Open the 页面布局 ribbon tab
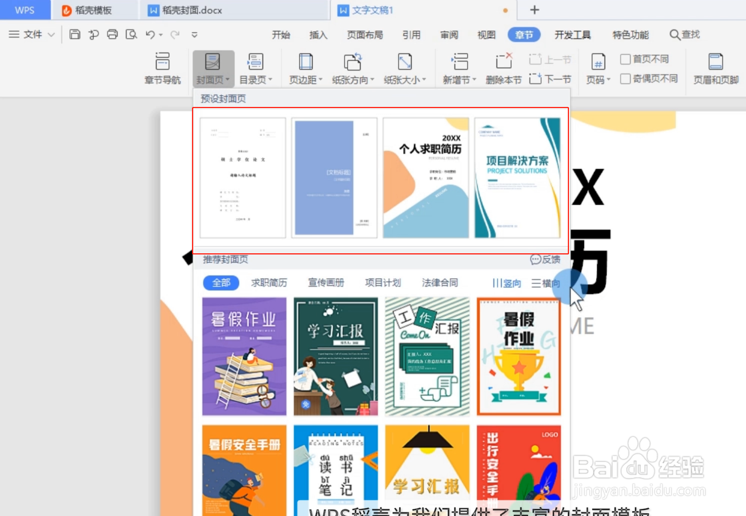 365,35
